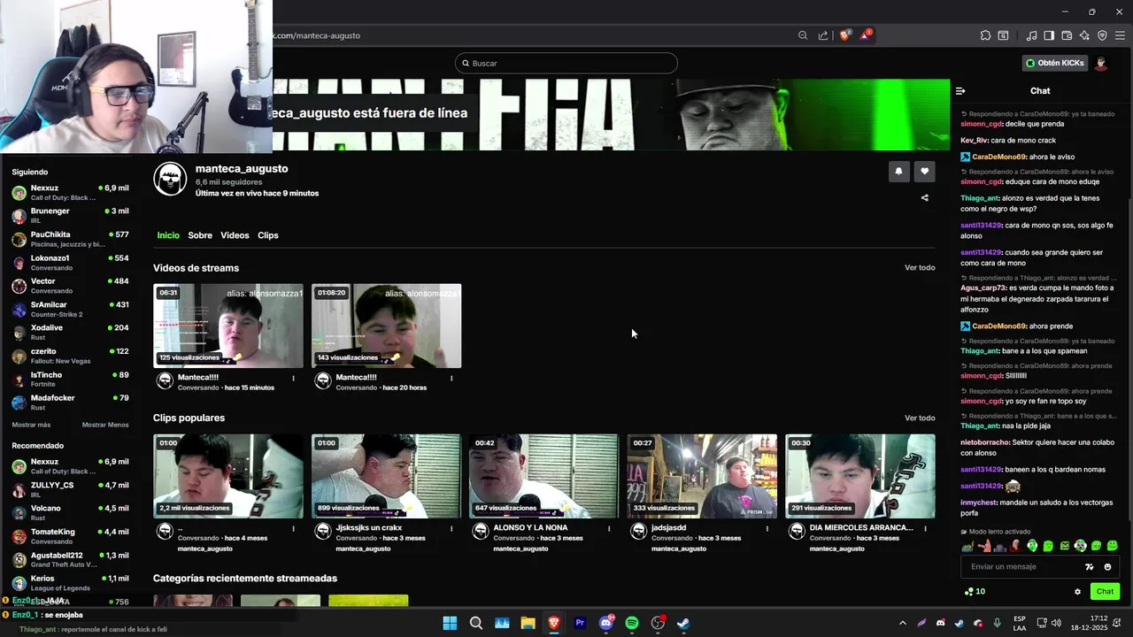This screenshot has height=637, width=1133.
Task: Open Premiere Pro from taskbar
Action: pyautogui.click(x=580, y=623)
